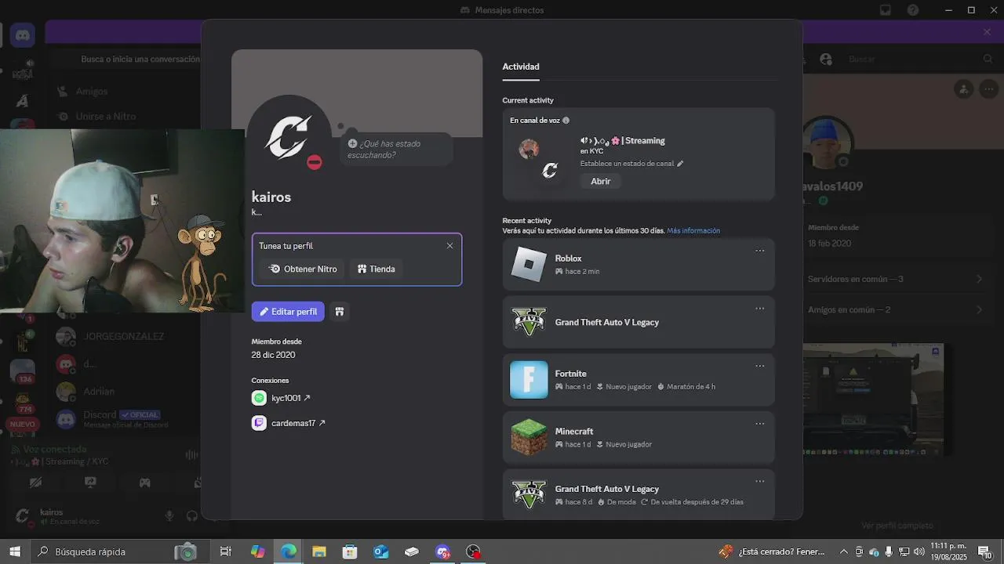The height and width of the screenshot is (564, 1004).
Task: Open Task View on taskbar
Action: pyautogui.click(x=226, y=551)
